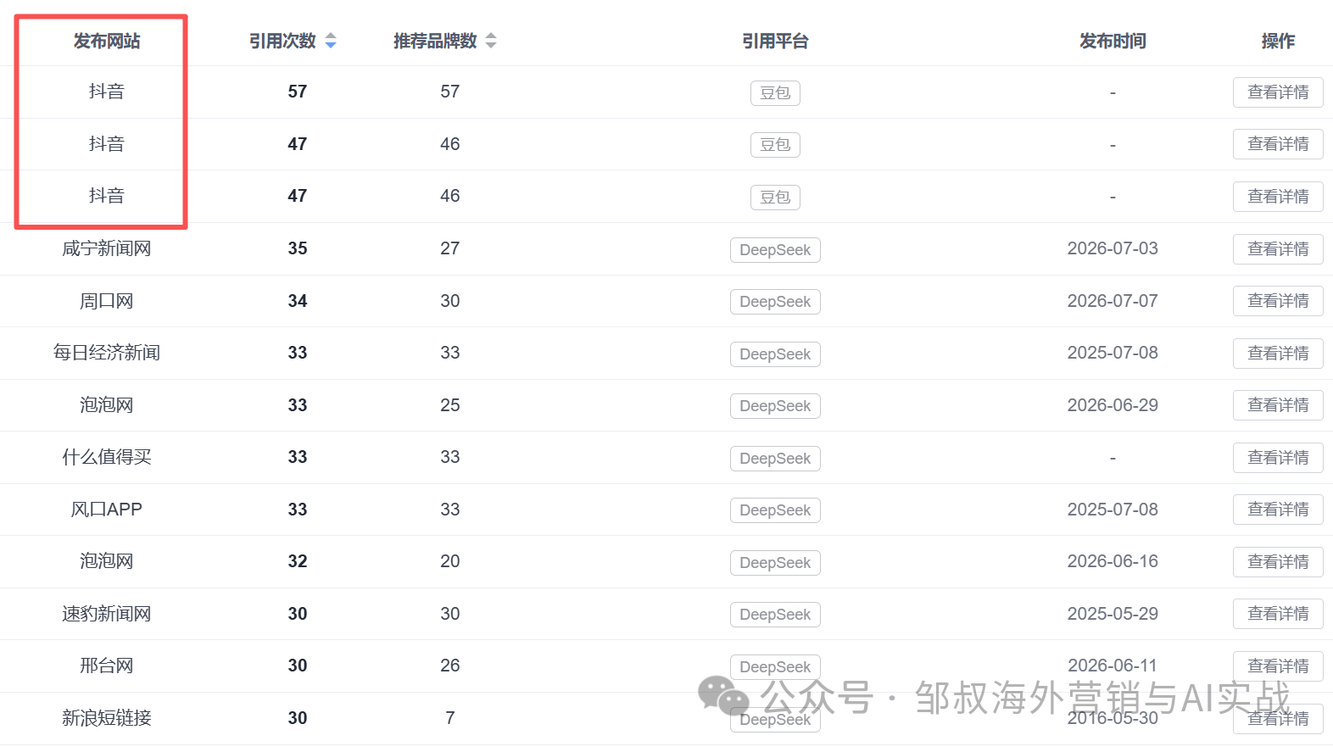Open details of 每日经济新闻 row
Image resolution: width=1333 pixels, height=752 pixels.
coord(1278,354)
